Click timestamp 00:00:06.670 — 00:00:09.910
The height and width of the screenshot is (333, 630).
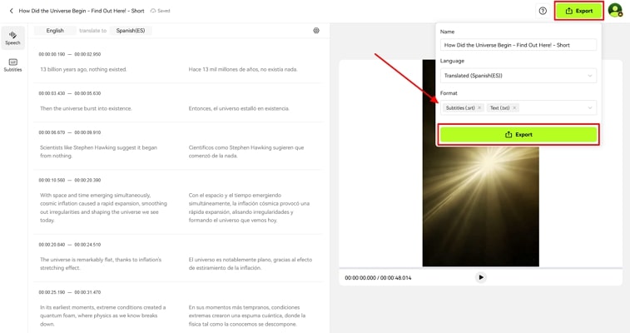pyautogui.click(x=70, y=132)
